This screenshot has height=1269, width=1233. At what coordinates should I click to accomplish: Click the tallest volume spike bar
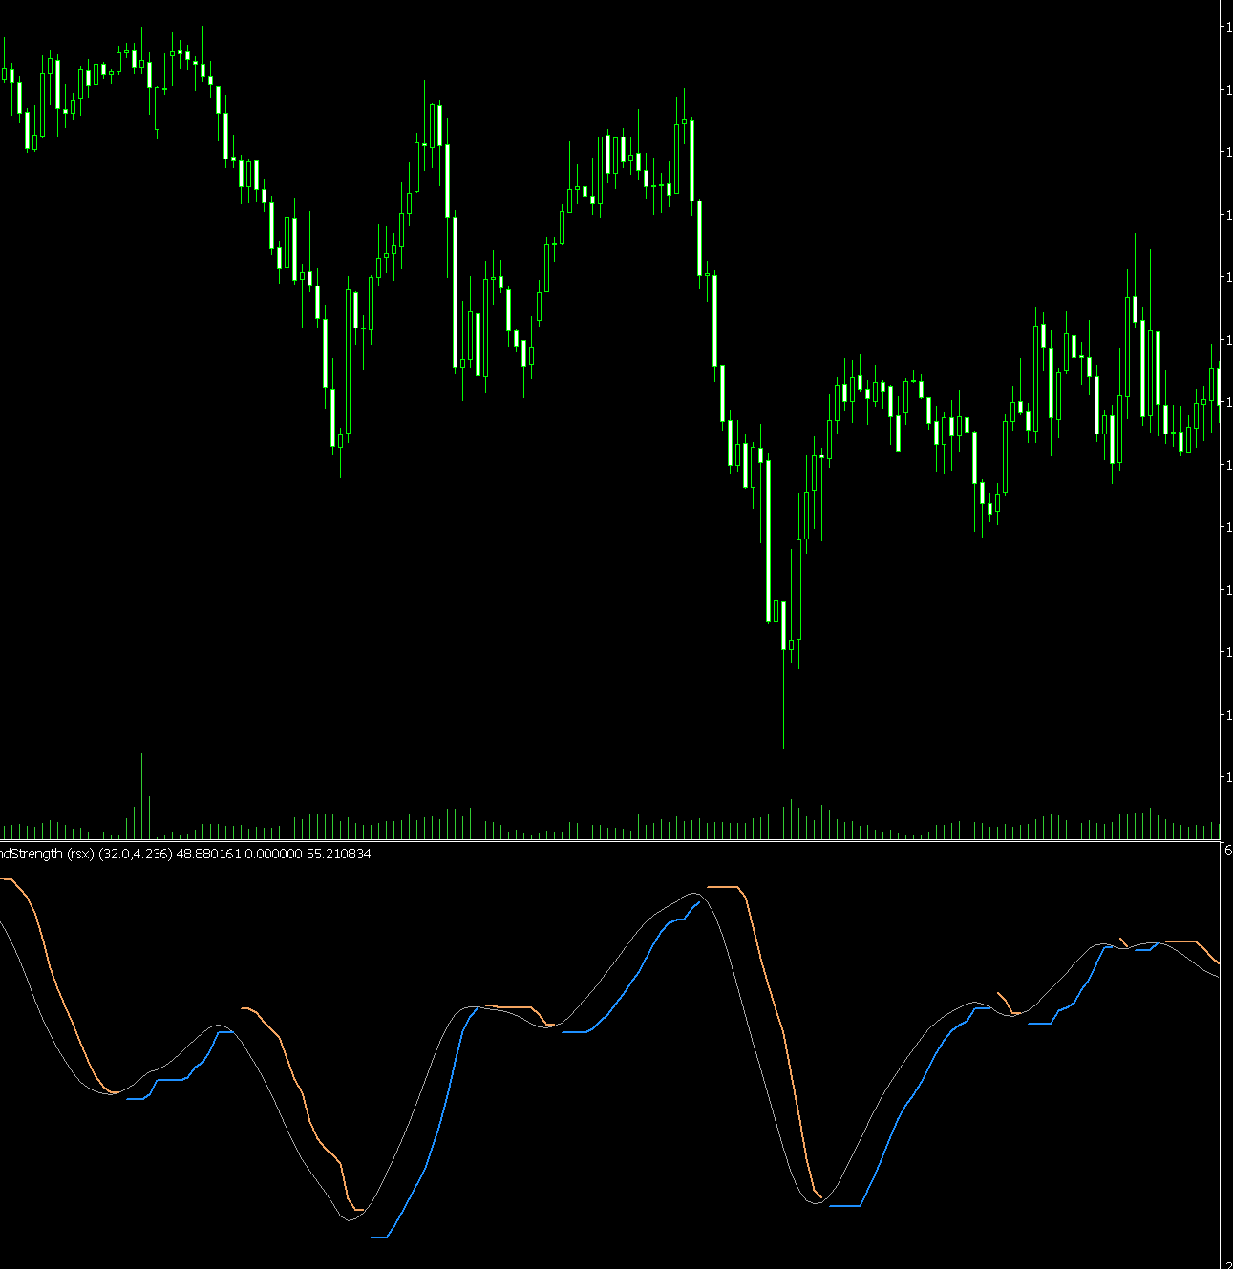tap(142, 797)
